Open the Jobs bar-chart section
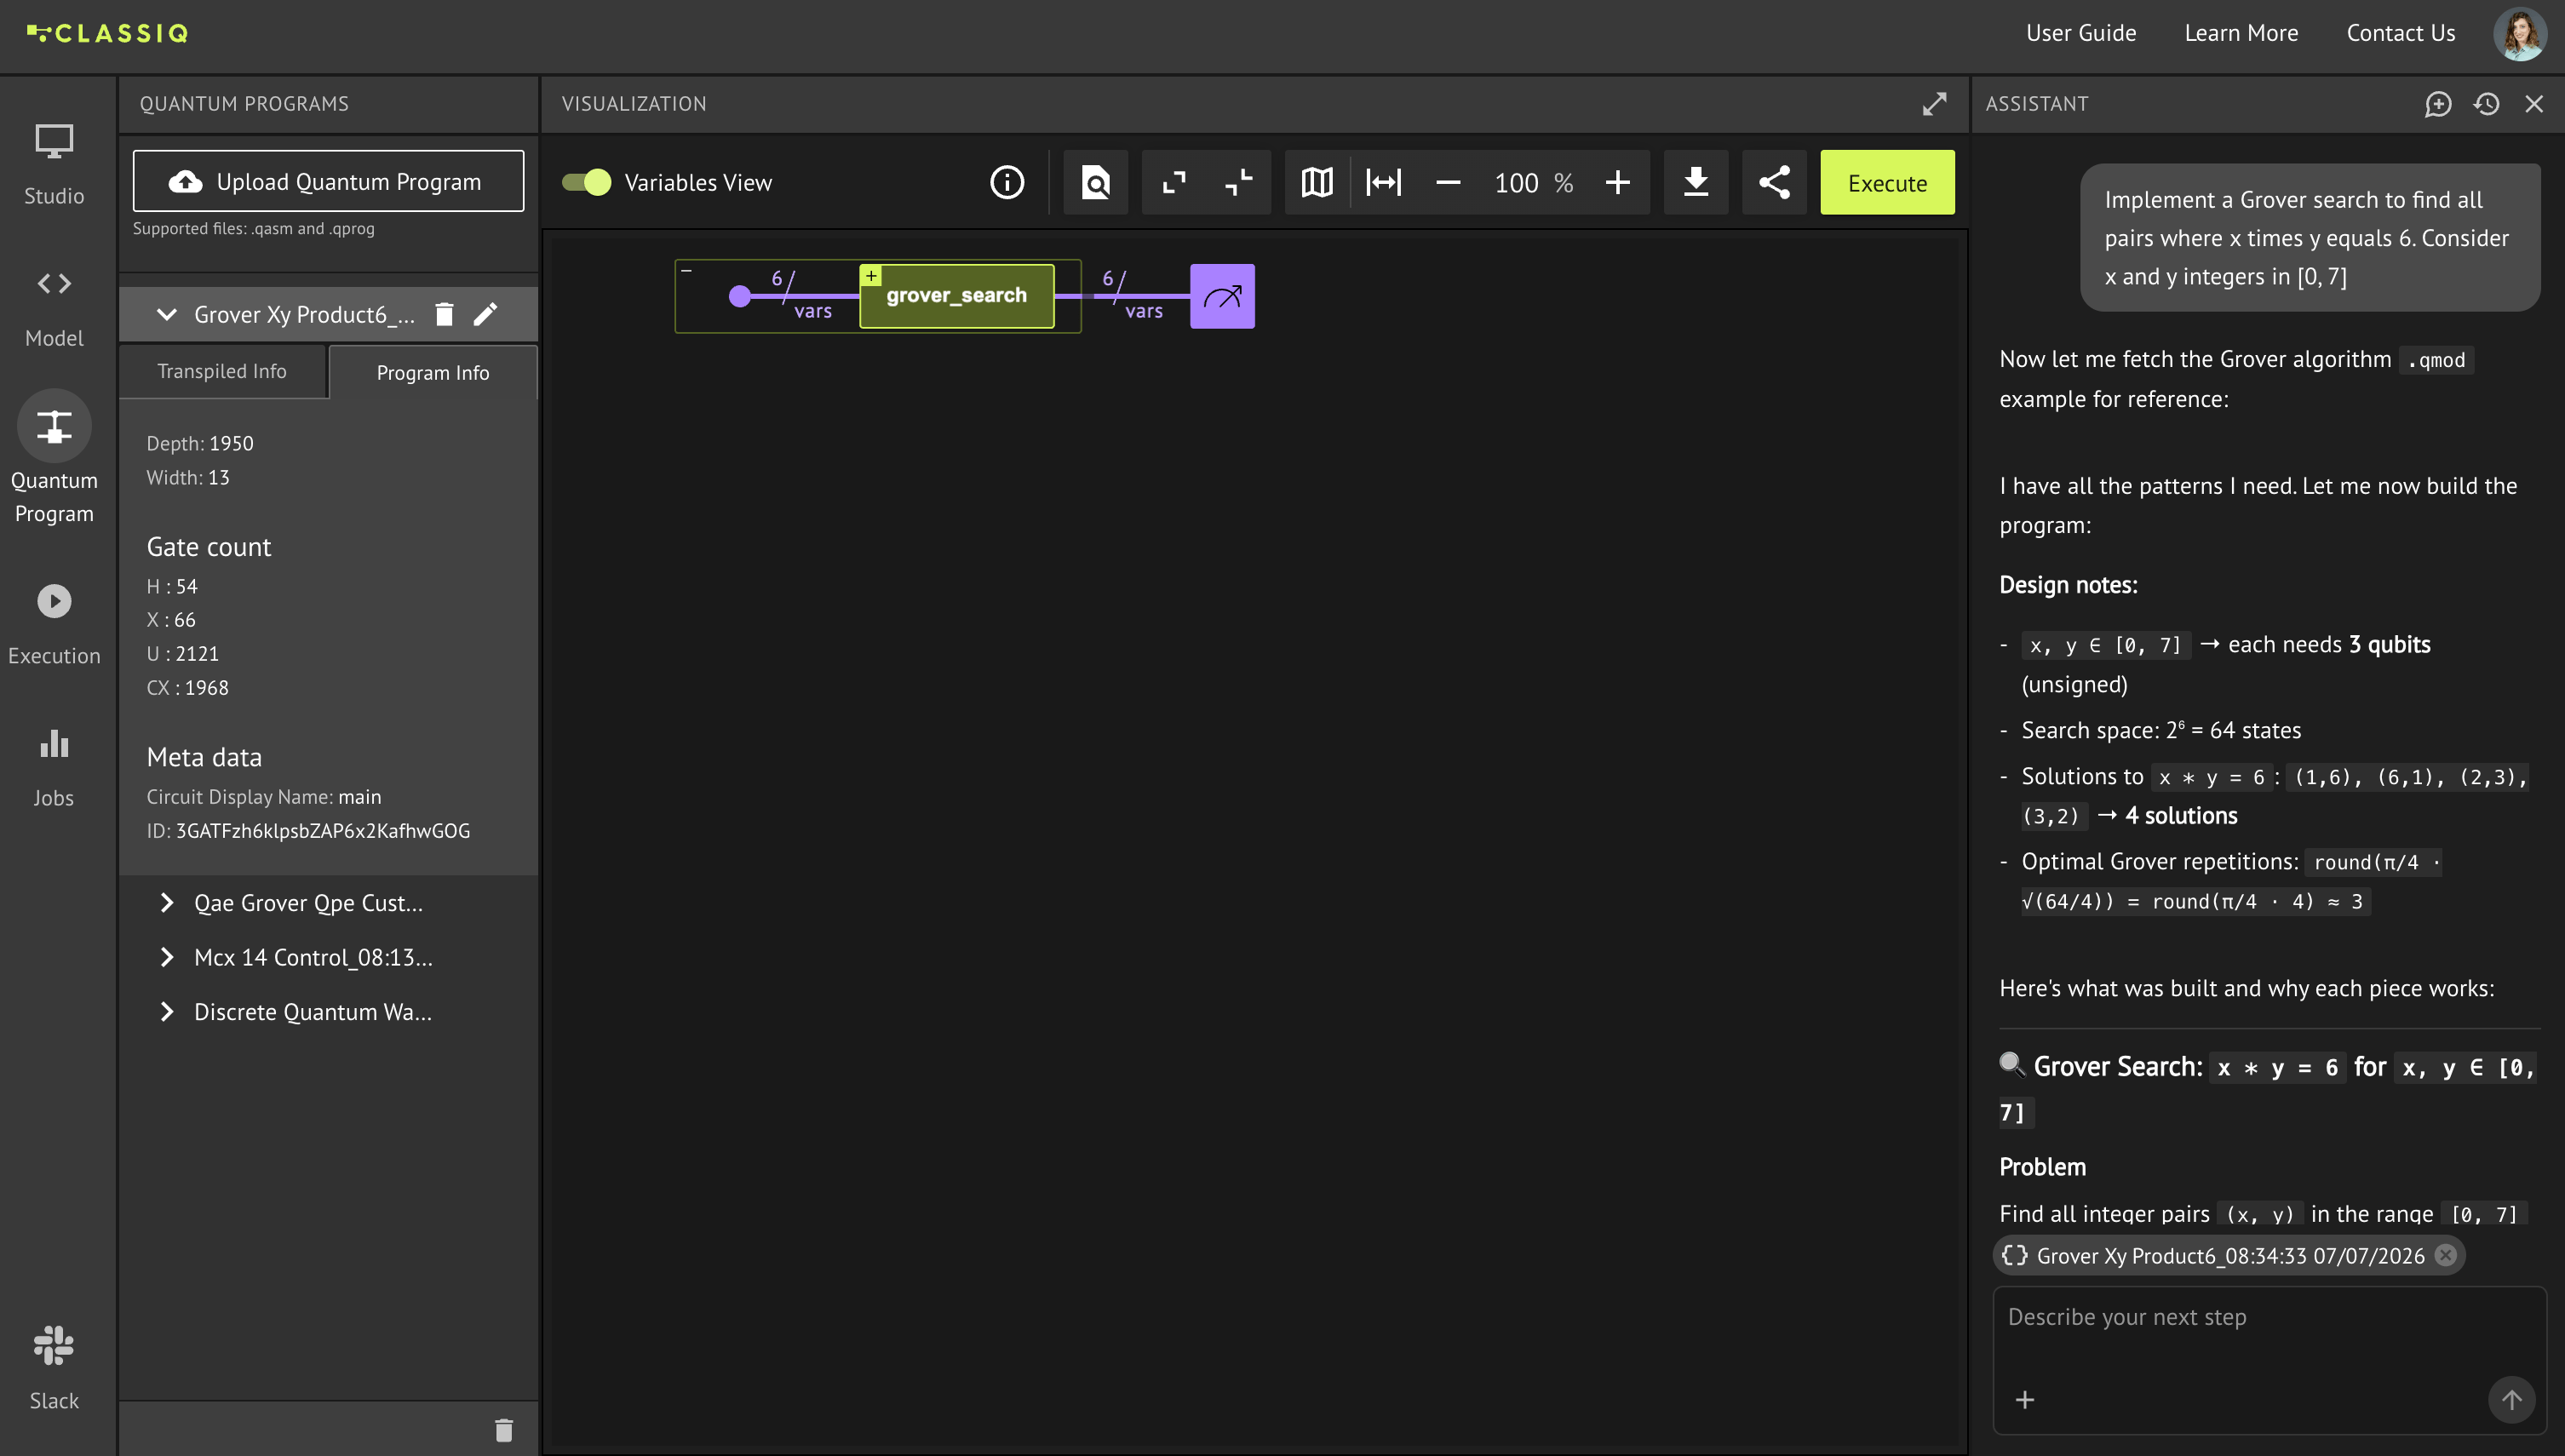This screenshot has height=1456, width=2565. pos(54,768)
